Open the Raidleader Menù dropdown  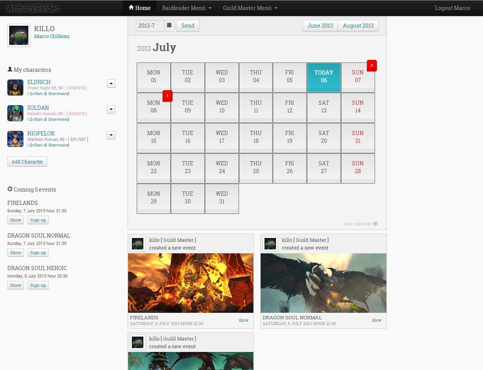pos(187,8)
